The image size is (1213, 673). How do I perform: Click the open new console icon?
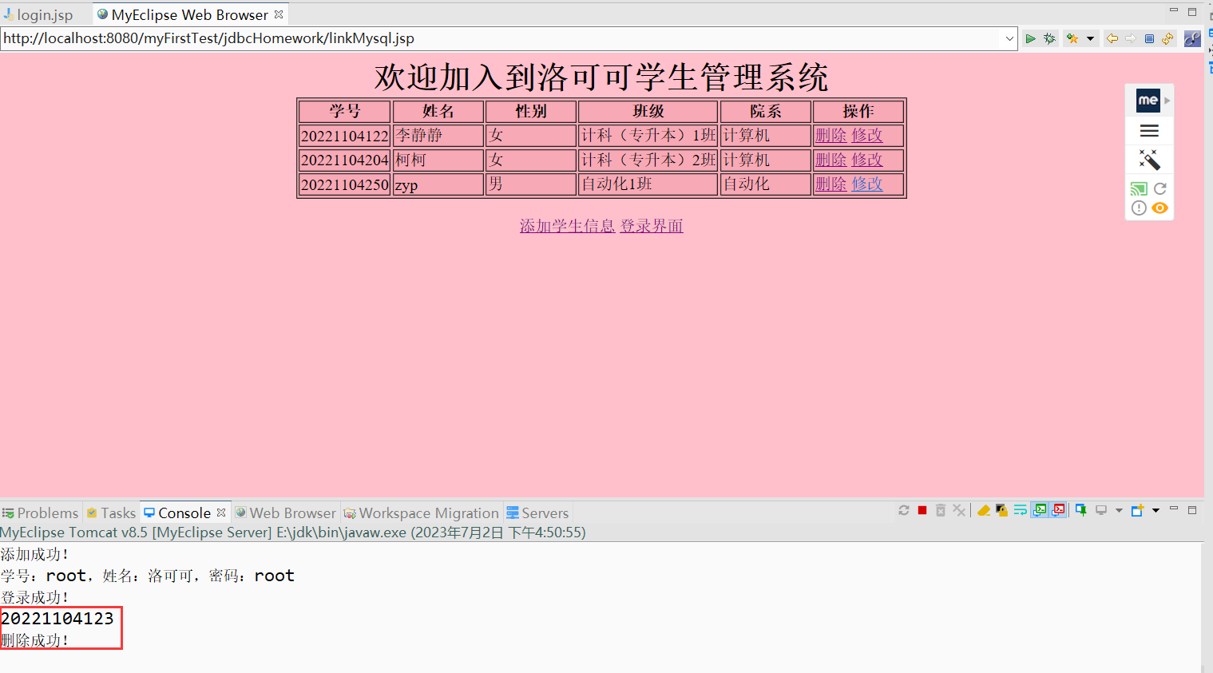[x=1138, y=510]
